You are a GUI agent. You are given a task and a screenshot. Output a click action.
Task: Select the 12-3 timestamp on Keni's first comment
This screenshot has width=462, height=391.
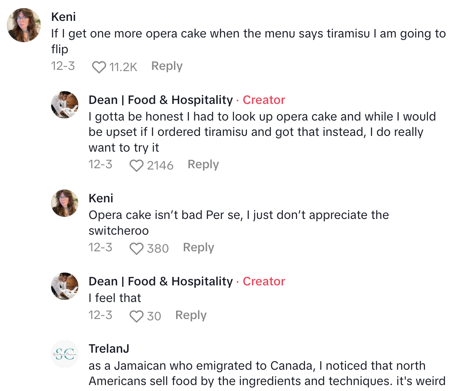(x=63, y=66)
